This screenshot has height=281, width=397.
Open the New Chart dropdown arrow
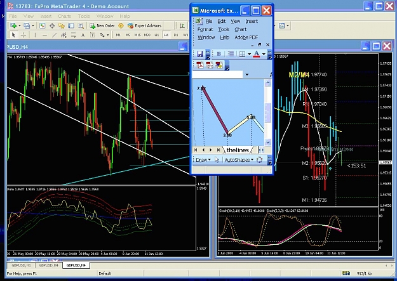tap(20, 26)
